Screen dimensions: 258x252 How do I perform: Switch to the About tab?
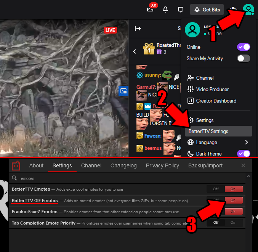point(36,165)
